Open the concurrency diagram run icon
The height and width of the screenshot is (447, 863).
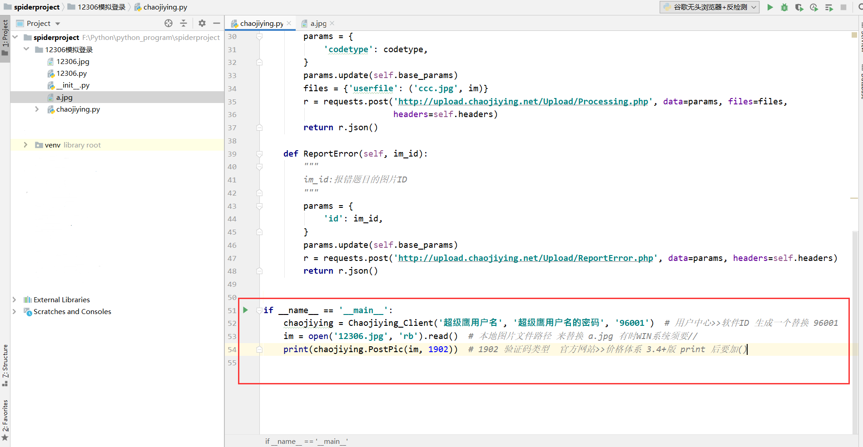pyautogui.click(x=829, y=7)
